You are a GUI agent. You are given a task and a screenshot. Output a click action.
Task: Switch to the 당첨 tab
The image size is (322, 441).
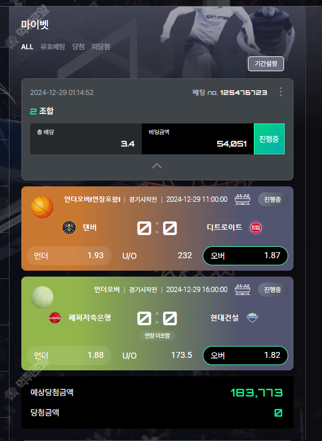pos(78,47)
